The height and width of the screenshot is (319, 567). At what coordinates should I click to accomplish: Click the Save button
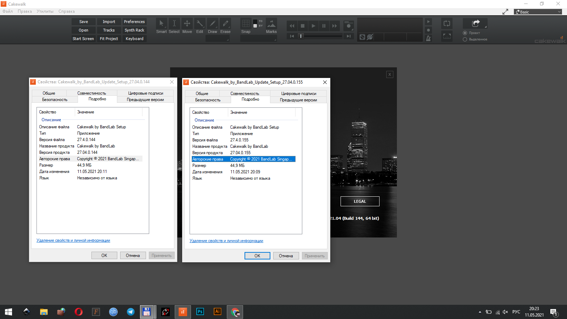(x=84, y=22)
